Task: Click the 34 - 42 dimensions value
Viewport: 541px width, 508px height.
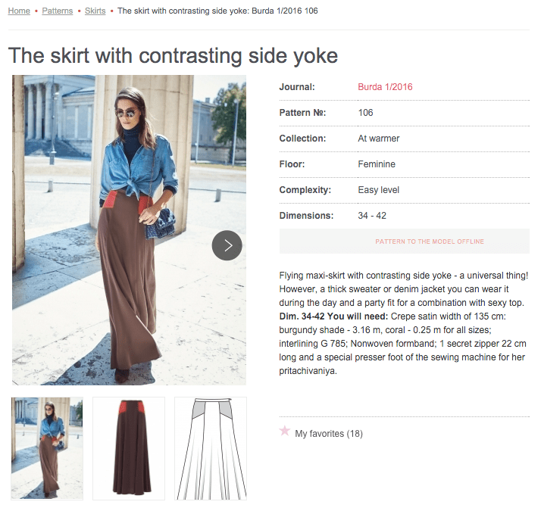Action: (x=372, y=216)
